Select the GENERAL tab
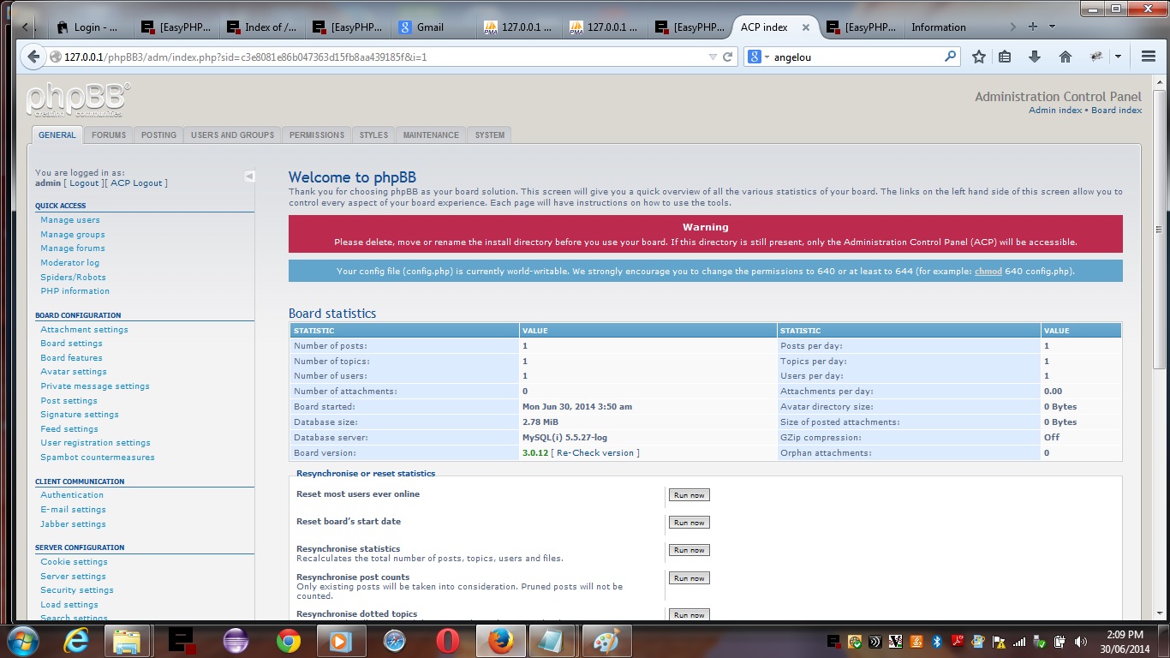 point(57,135)
